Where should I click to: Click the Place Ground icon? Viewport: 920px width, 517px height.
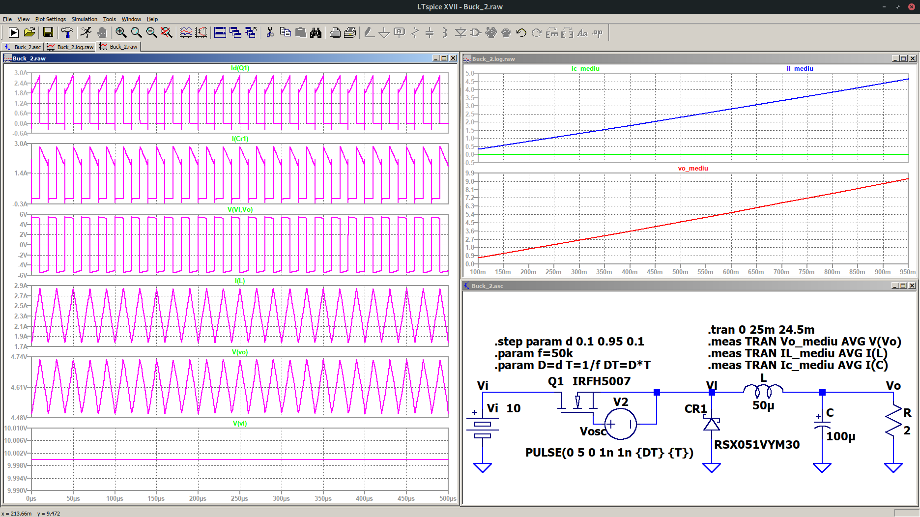(x=384, y=33)
